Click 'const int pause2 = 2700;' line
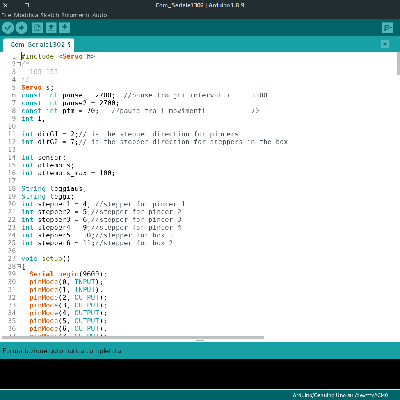Screen dimensions: 400x400 click(x=70, y=103)
